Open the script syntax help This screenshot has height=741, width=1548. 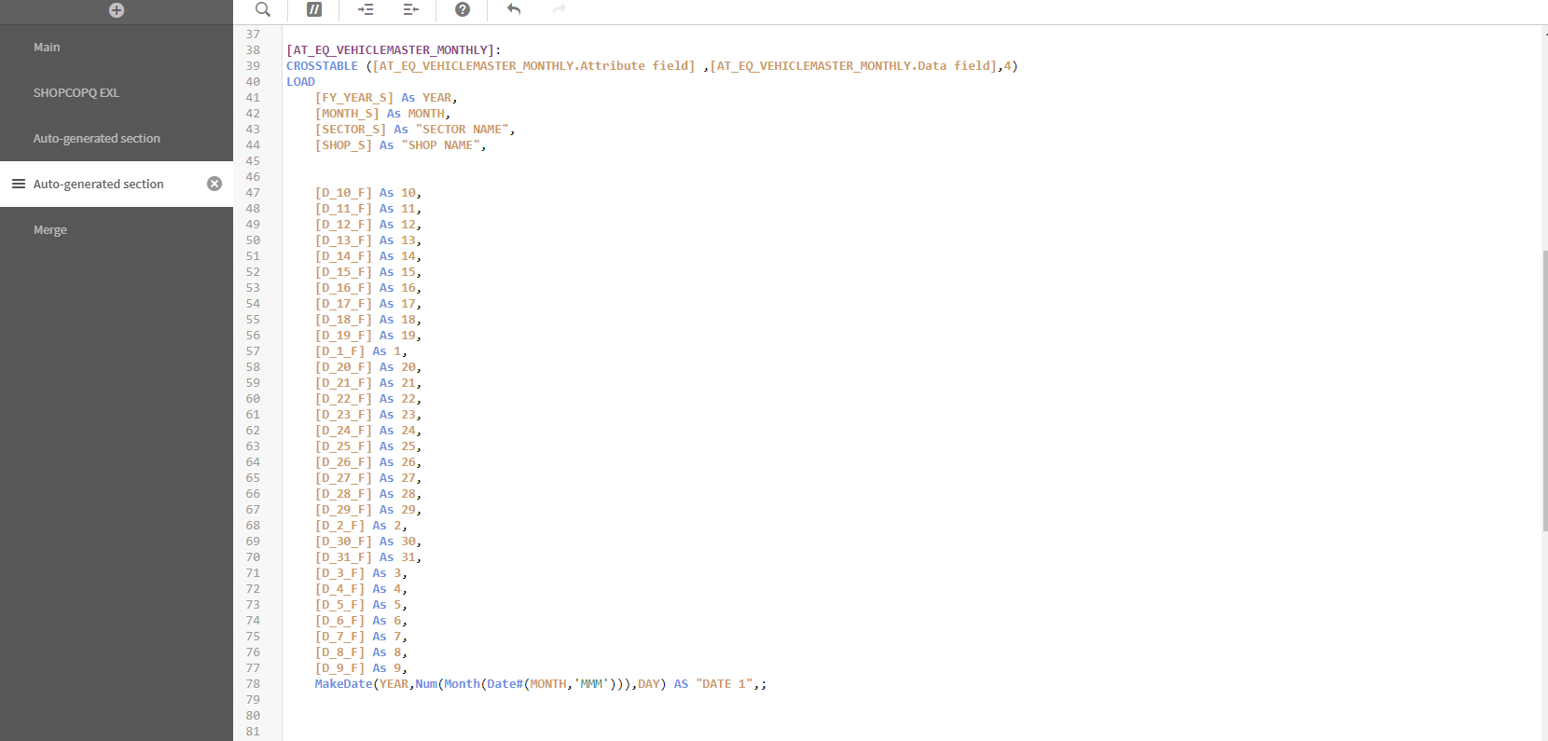pos(463,9)
